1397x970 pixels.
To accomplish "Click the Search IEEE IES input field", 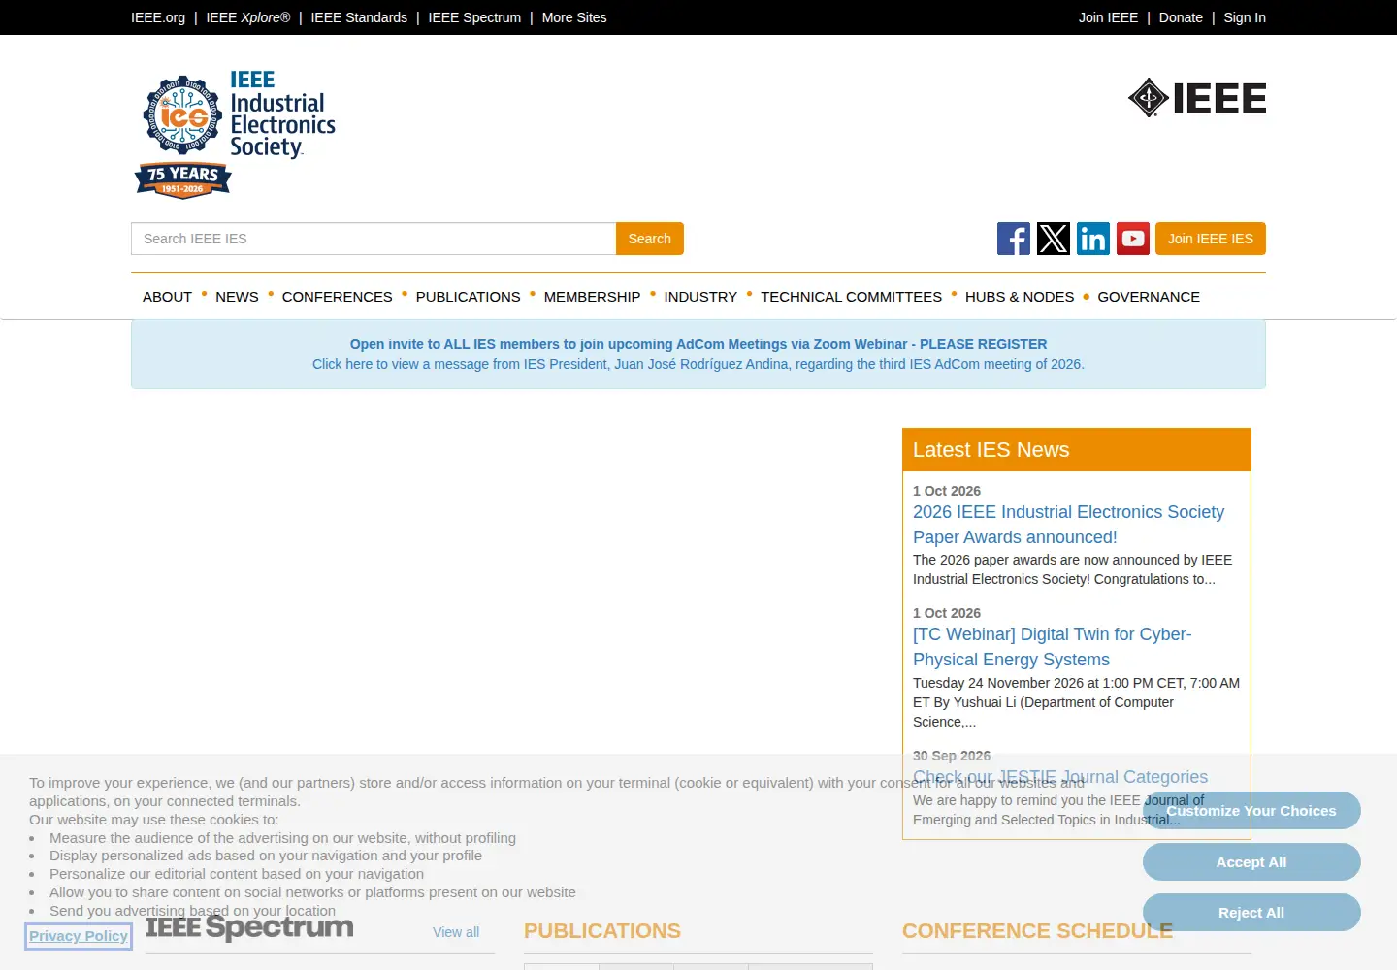I will point(374,239).
